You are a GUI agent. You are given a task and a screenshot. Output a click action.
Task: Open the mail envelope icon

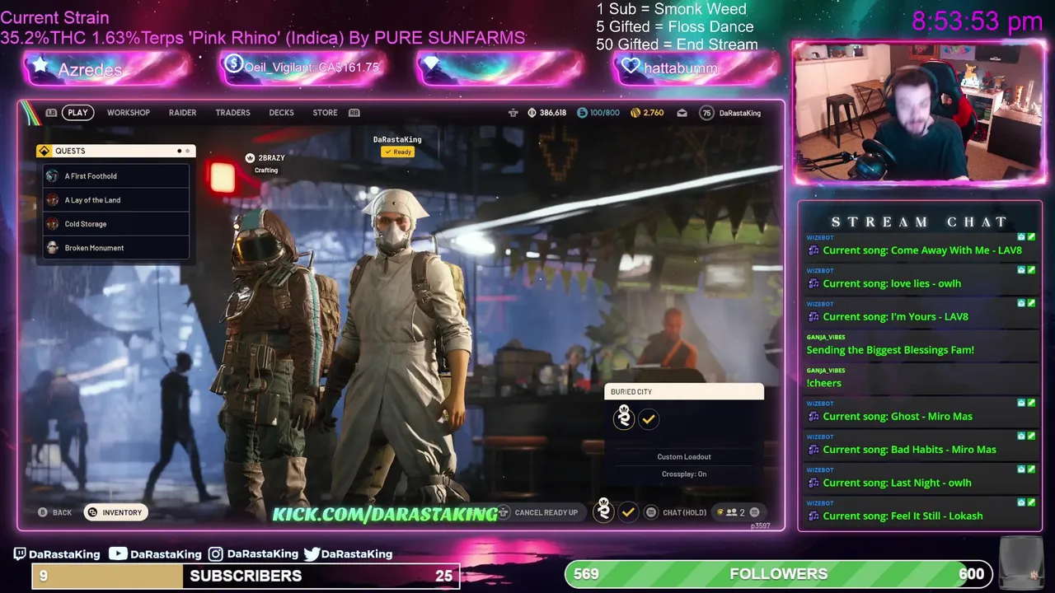click(682, 113)
